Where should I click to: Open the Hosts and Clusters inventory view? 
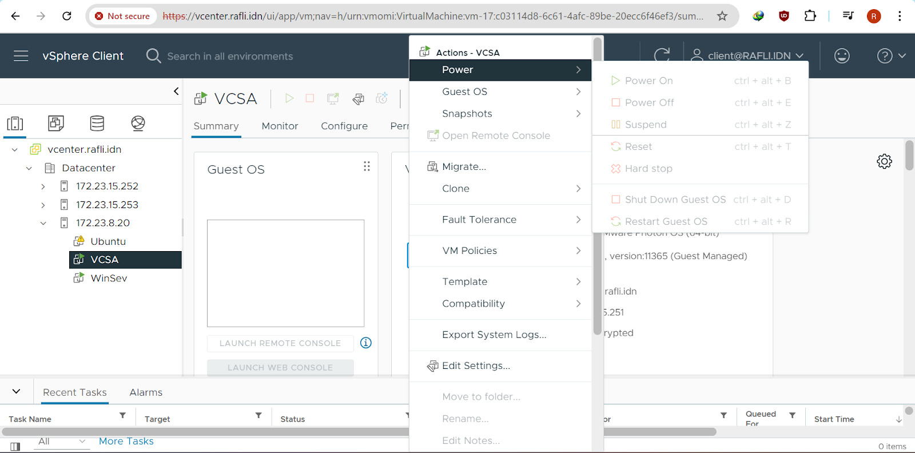[x=15, y=123]
